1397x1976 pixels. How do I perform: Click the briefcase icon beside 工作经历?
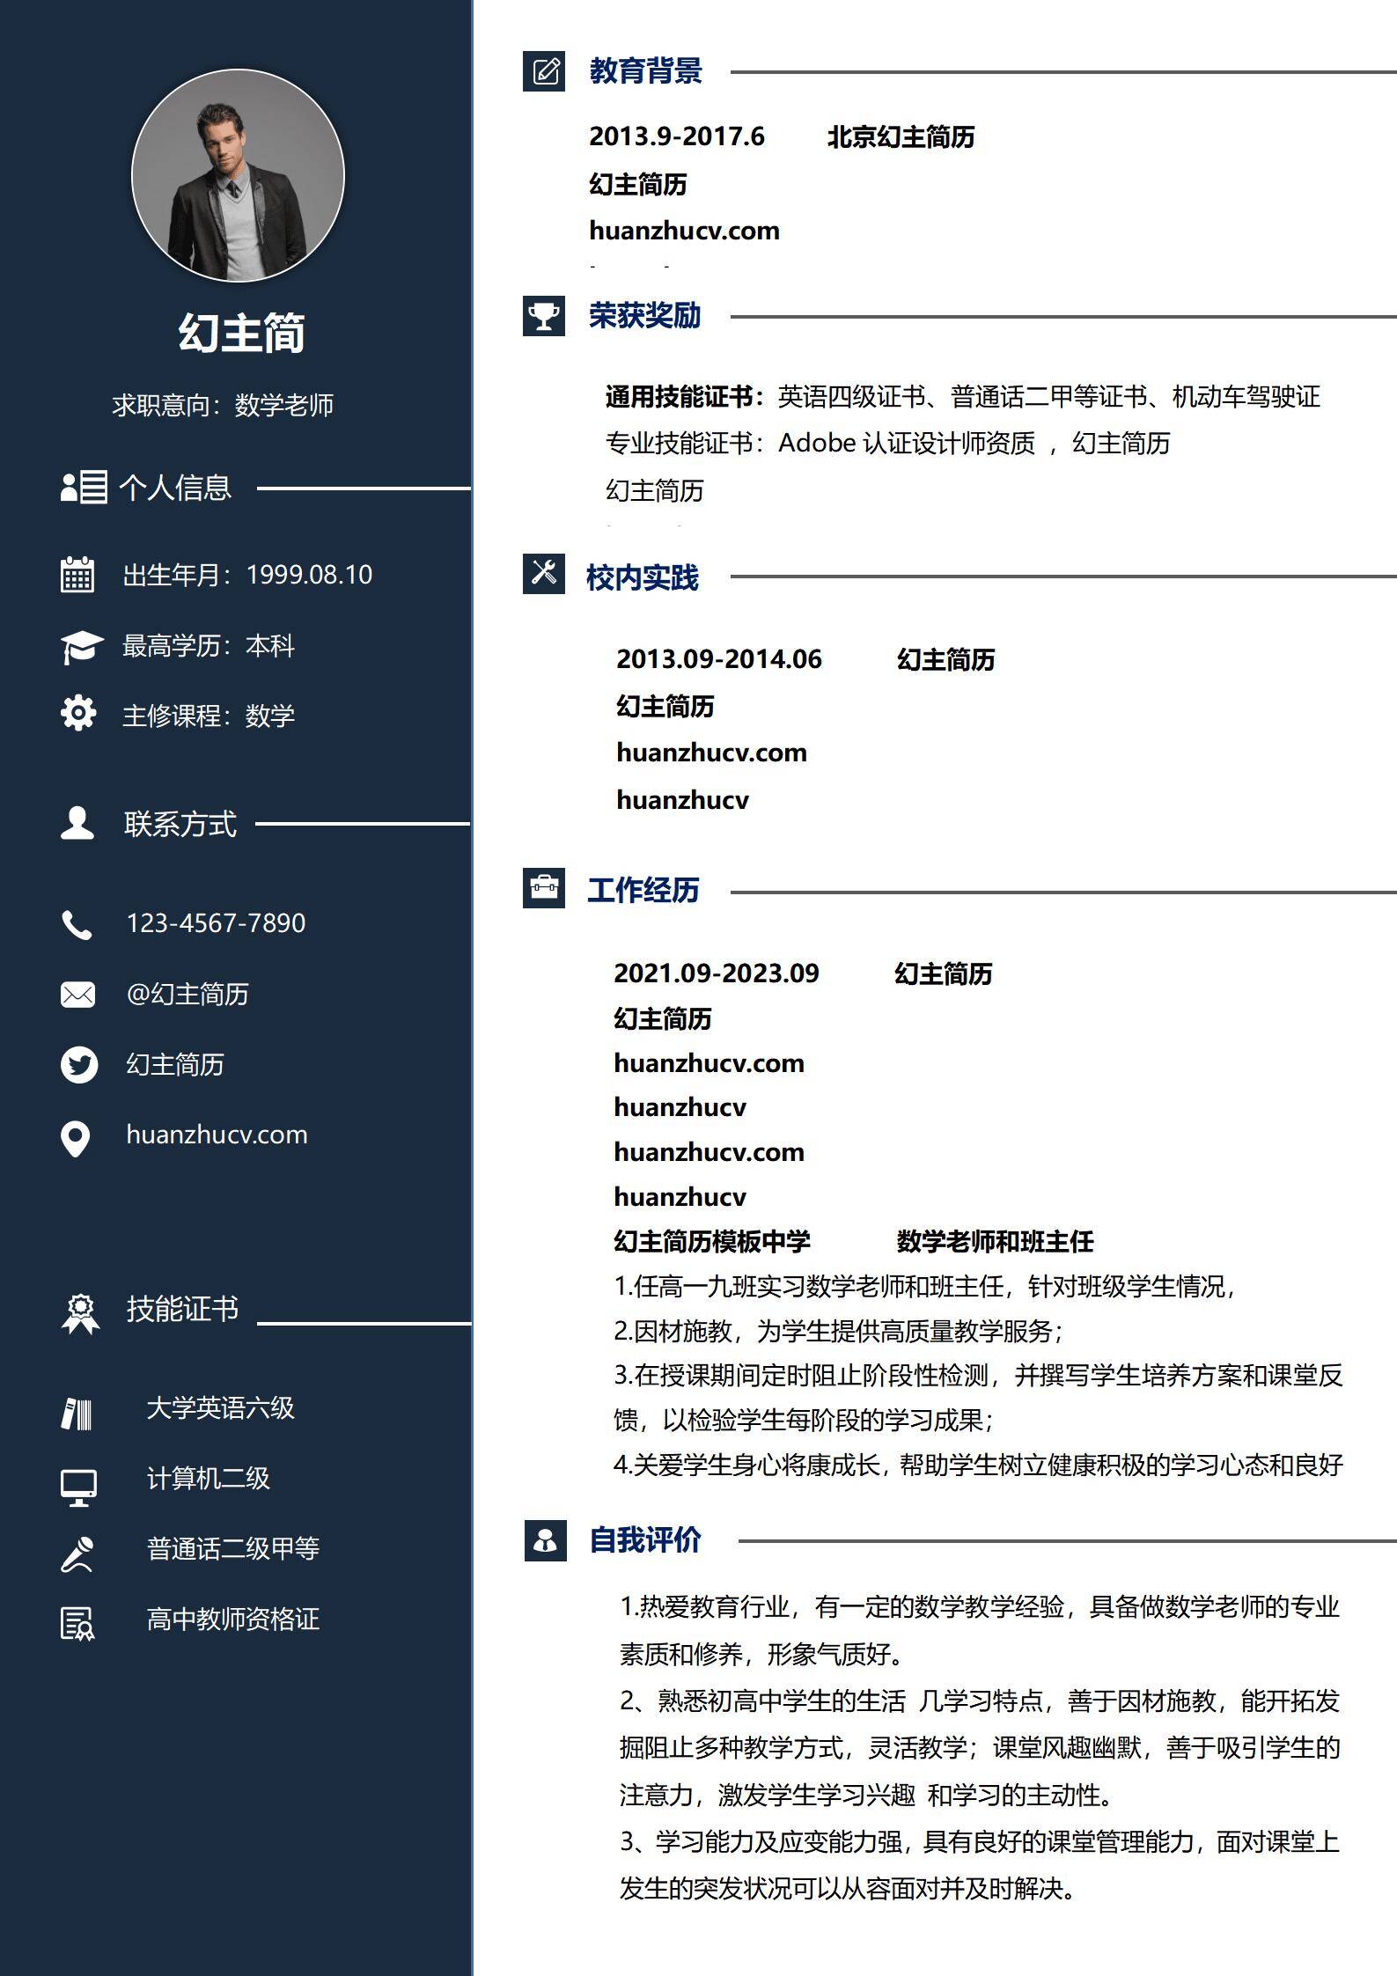pos(544,889)
